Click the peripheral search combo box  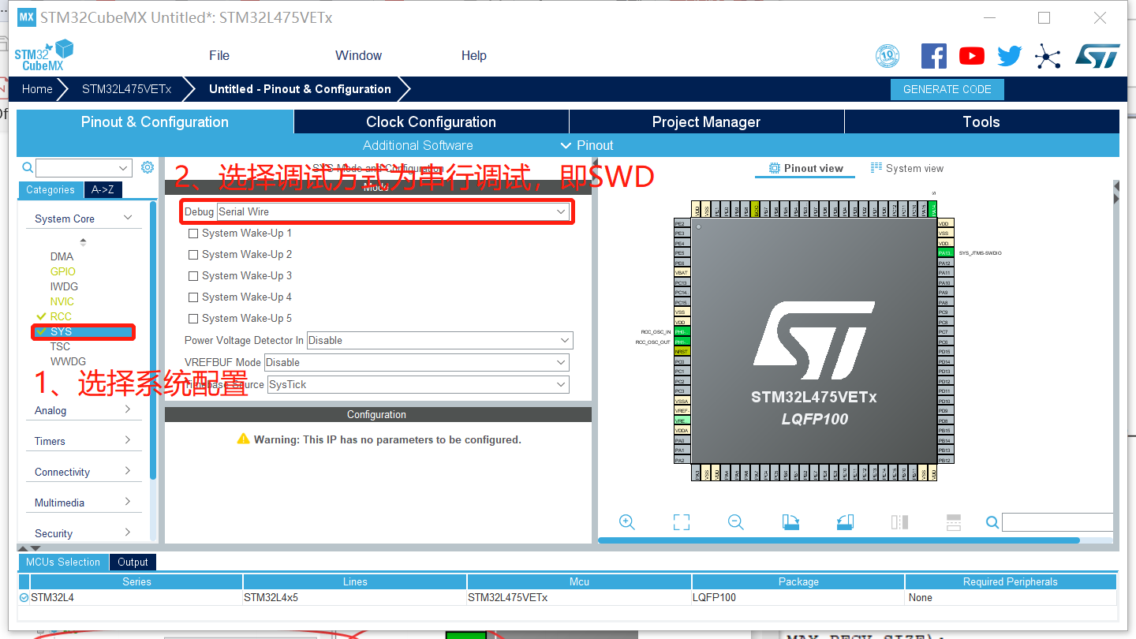coord(84,167)
